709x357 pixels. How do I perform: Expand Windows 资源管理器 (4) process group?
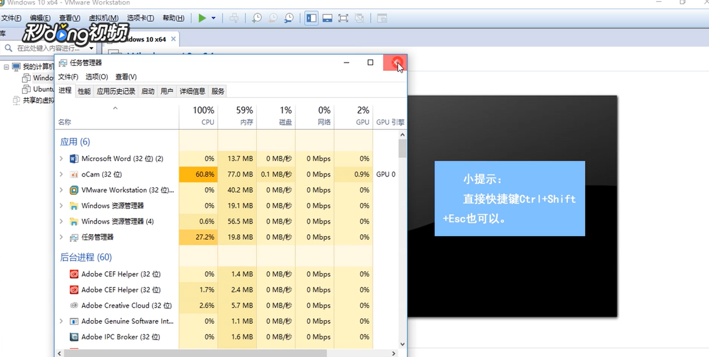61,222
